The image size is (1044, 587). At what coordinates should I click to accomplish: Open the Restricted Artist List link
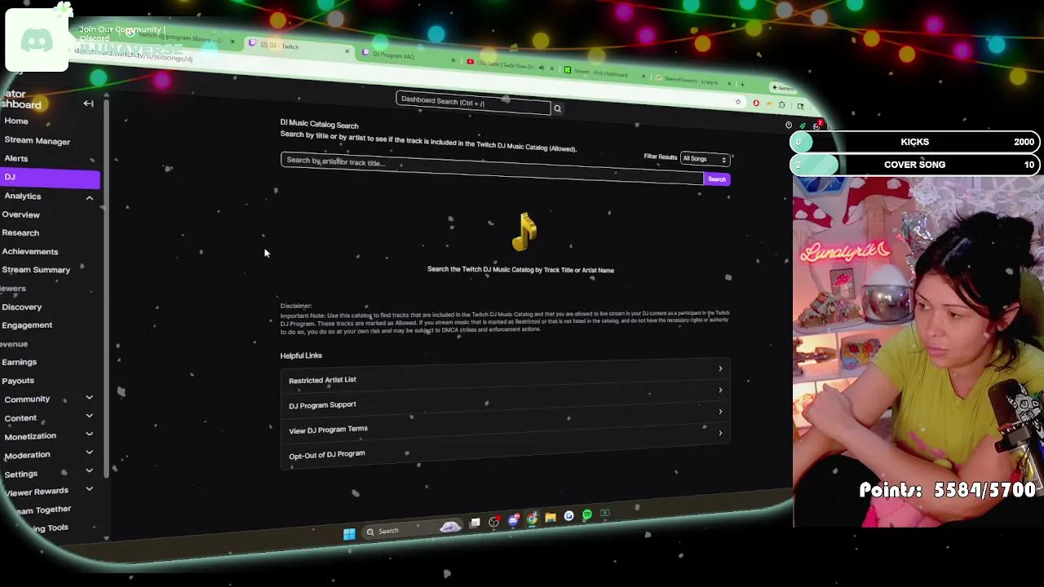click(x=322, y=380)
